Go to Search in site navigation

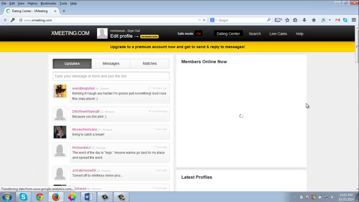pos(255,34)
